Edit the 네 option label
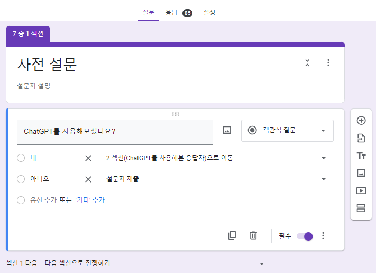The image size is (376, 273). (x=33, y=158)
